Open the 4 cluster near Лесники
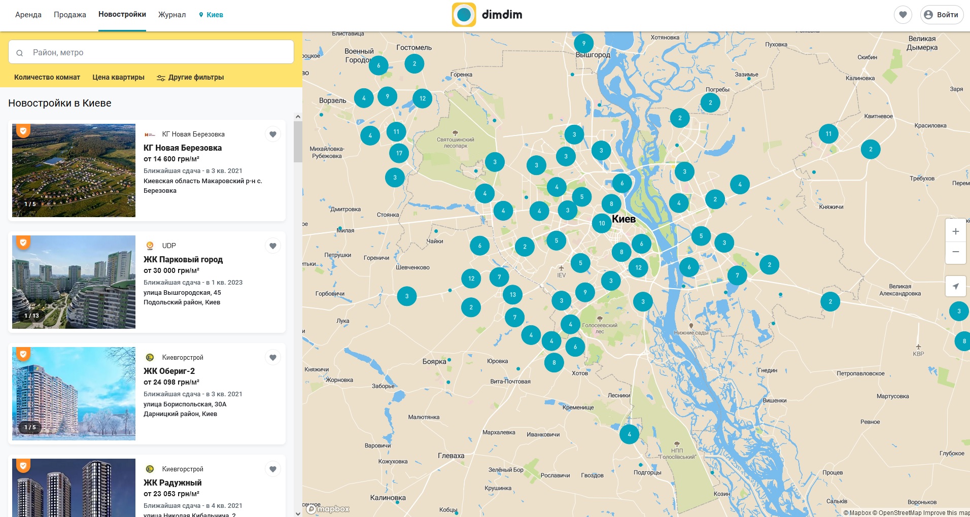970x517 pixels. click(630, 434)
